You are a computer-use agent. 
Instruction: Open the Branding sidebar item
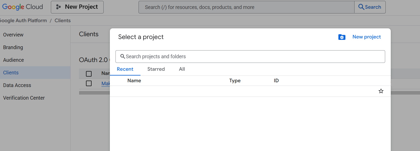35,47
